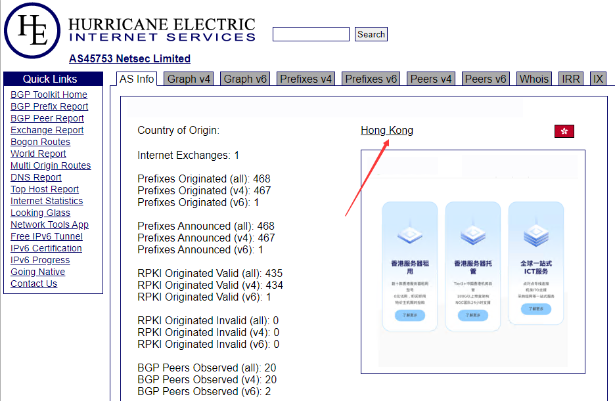Click the Quick Links panel header

(53, 79)
